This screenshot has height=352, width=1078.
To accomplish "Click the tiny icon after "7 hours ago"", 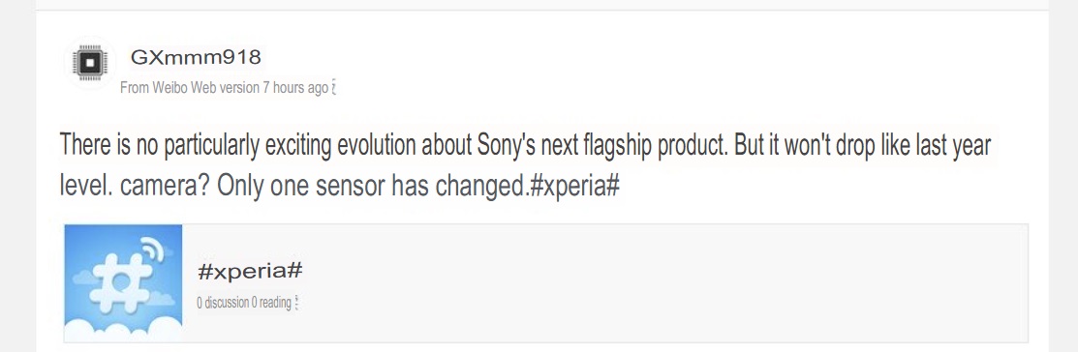I will 333,89.
